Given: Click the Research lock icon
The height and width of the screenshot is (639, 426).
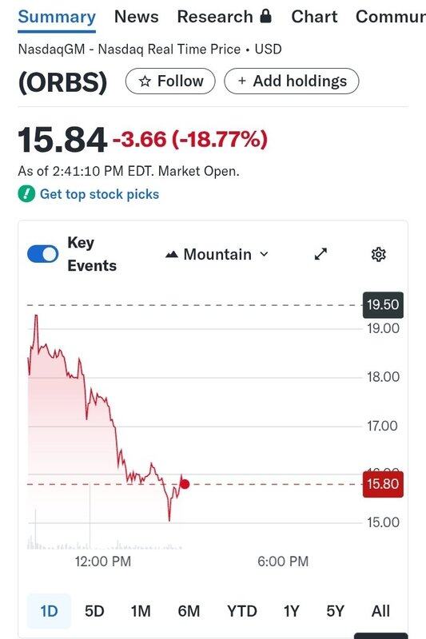Looking at the screenshot, I should click(265, 16).
